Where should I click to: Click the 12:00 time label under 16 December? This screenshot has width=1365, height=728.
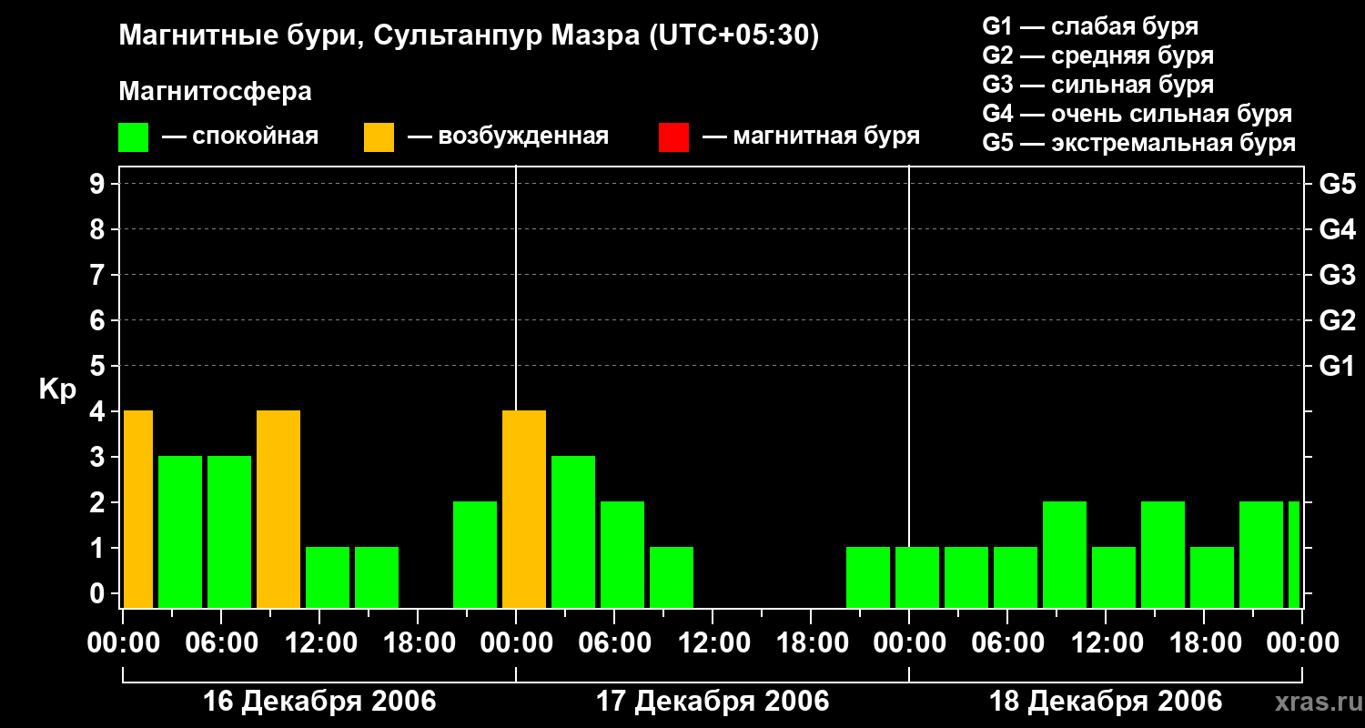point(319,642)
